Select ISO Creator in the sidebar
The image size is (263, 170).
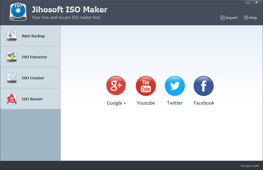point(30,78)
